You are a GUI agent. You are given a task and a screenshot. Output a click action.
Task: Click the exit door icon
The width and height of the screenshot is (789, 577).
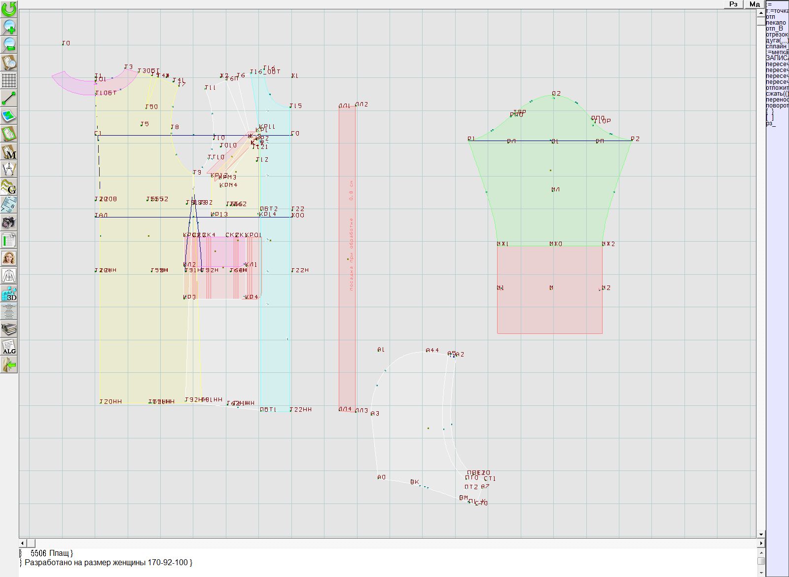coord(9,365)
